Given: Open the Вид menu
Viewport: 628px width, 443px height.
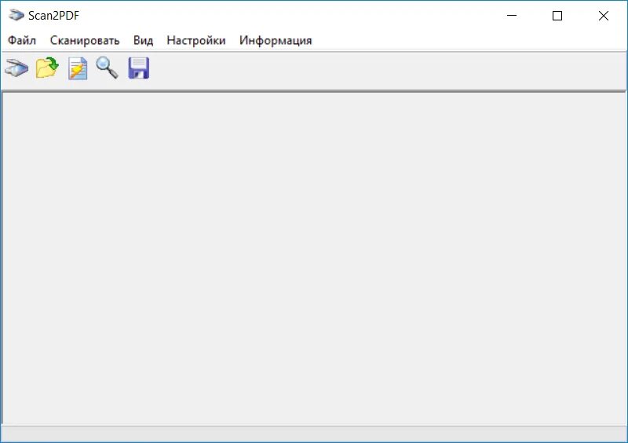Looking at the screenshot, I should click(143, 41).
